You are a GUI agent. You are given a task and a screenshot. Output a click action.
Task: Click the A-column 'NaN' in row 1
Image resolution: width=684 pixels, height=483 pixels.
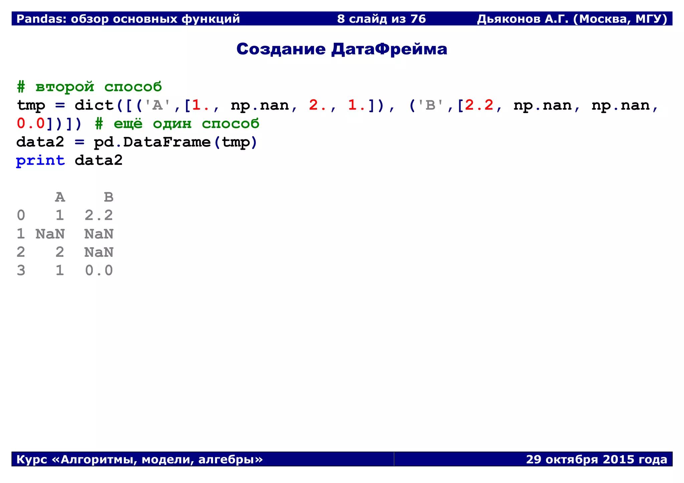click(x=50, y=234)
